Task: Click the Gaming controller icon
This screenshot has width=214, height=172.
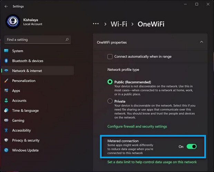Action: click(6, 120)
